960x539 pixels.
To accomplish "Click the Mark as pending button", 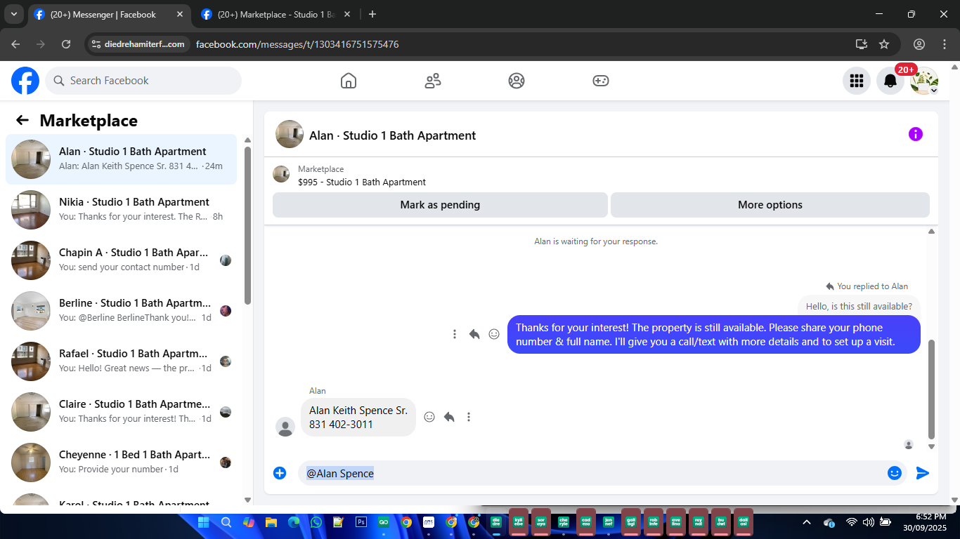I will (x=440, y=205).
